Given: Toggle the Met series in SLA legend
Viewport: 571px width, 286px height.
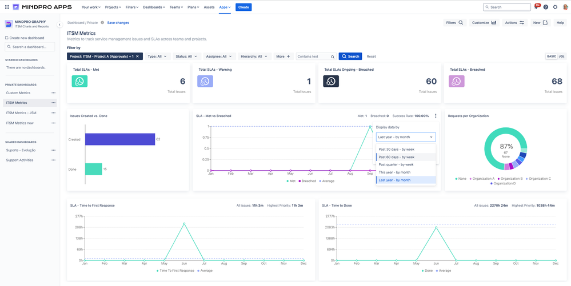Looking at the screenshot, I should point(291,181).
